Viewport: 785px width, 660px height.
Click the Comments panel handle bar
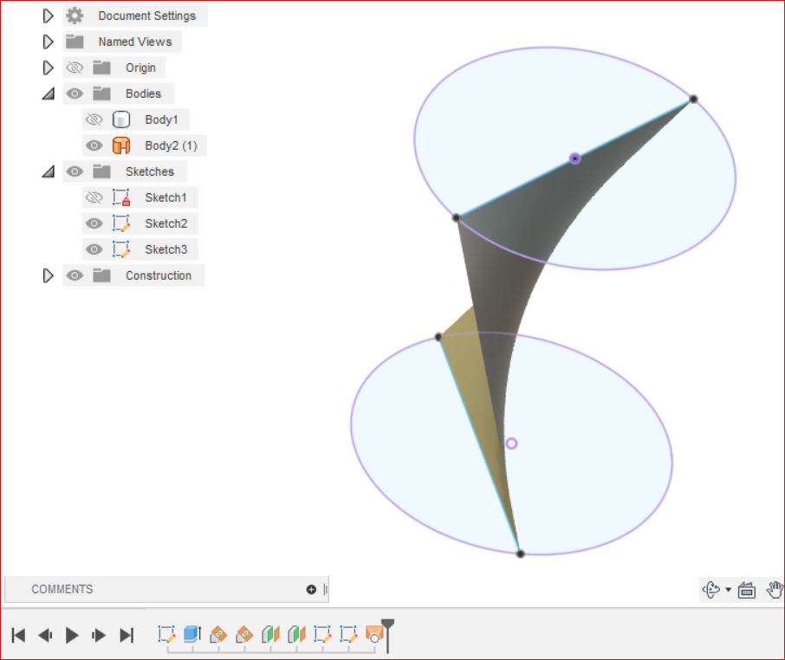click(326, 590)
